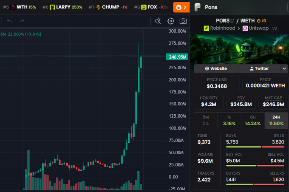Image resolution: width=289 pixels, height=192 pixels.
Task: Click the CHUMP token avatar icon
Action: [x=98, y=7]
